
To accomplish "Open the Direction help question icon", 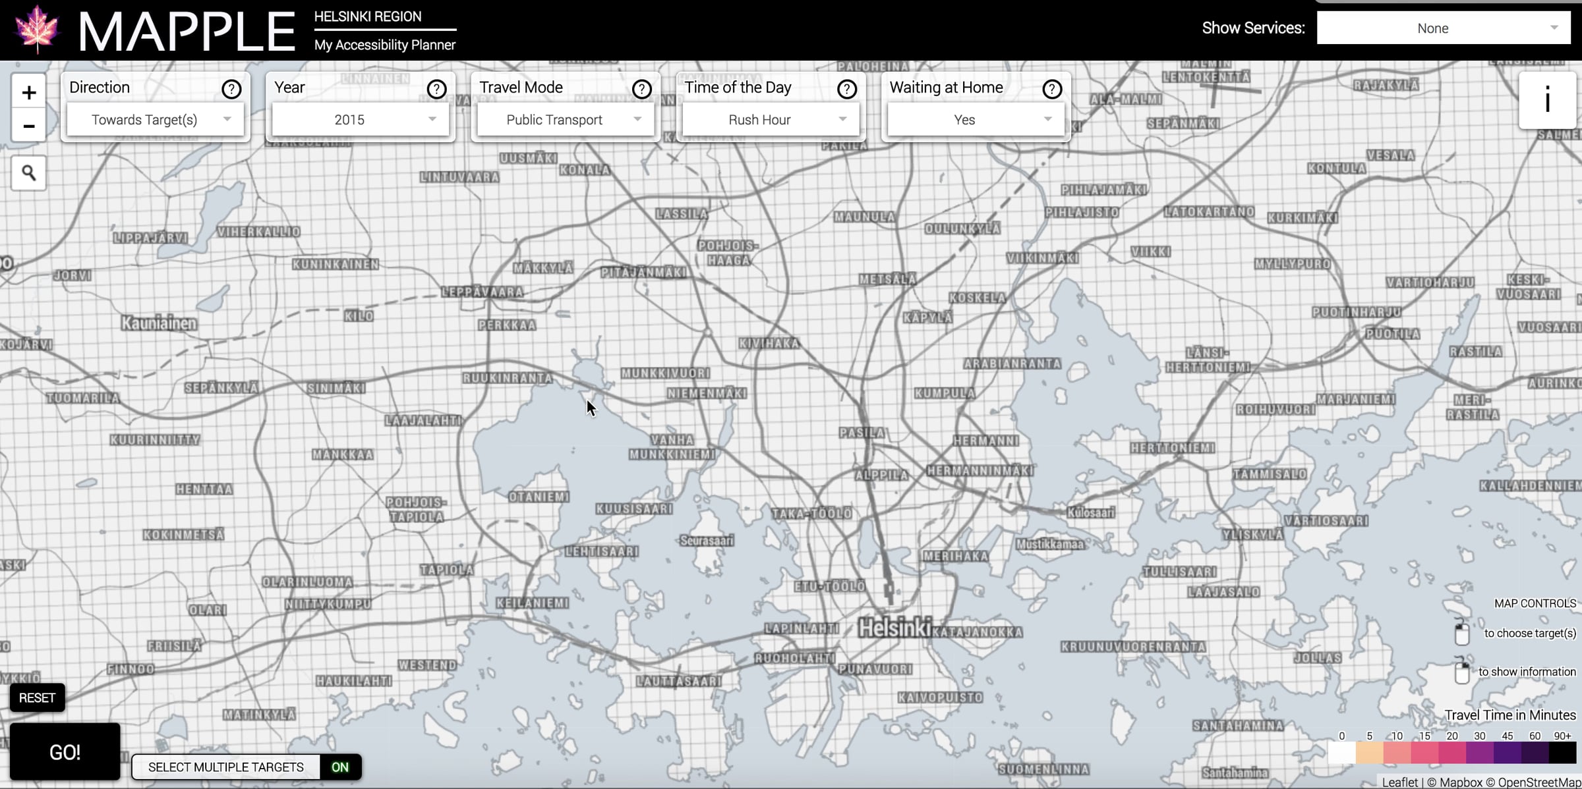I will (231, 89).
